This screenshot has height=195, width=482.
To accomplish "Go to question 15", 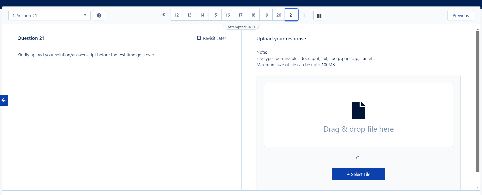I will point(215,15).
